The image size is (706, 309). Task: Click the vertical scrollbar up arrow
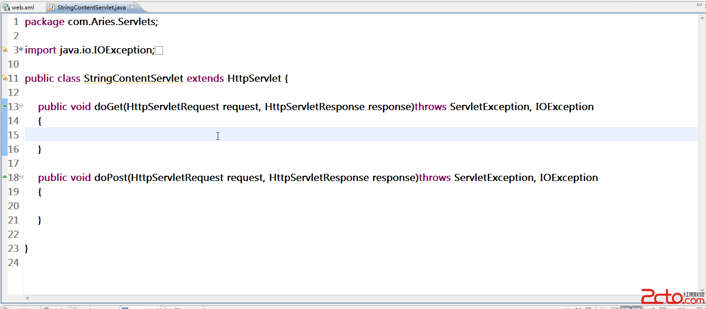pos(702,17)
